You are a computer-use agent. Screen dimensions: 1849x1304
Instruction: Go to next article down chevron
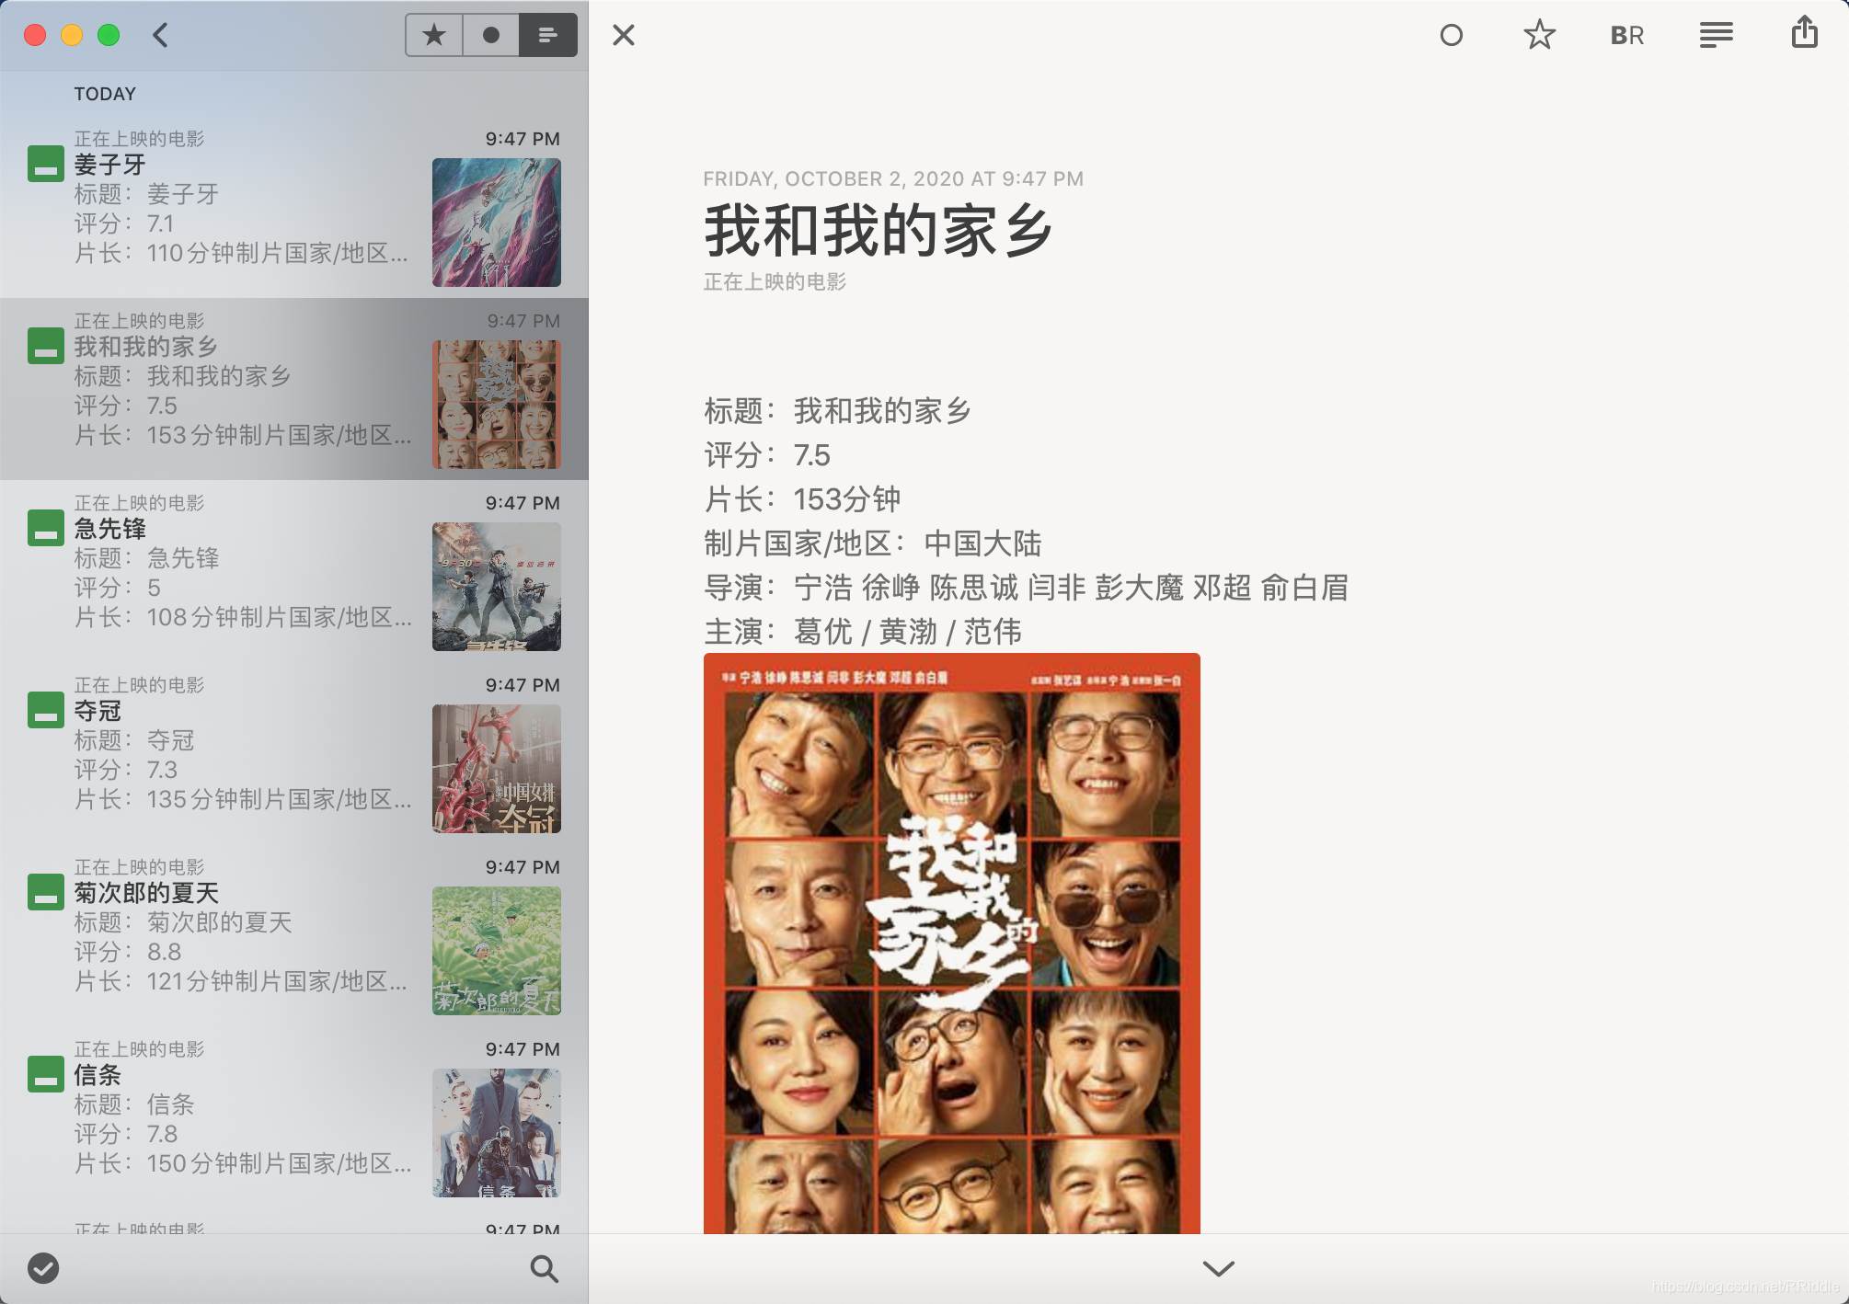coord(1218,1269)
